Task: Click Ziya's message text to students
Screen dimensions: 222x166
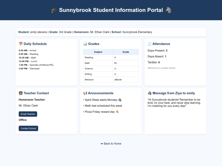Action: 174,103
